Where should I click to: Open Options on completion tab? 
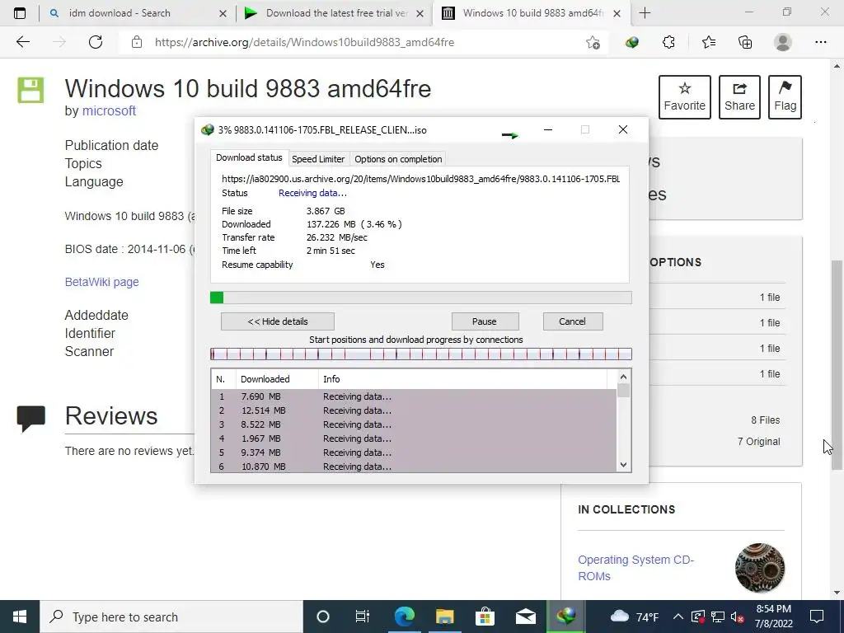click(398, 159)
